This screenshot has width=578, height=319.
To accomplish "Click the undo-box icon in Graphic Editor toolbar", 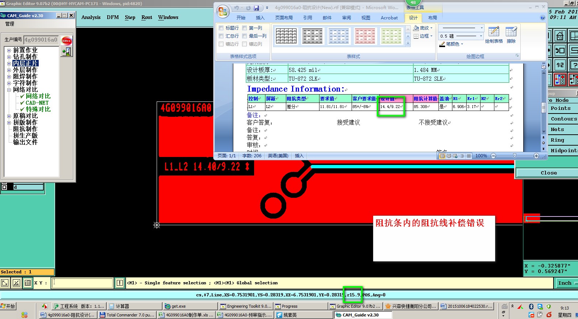I will point(560,50).
